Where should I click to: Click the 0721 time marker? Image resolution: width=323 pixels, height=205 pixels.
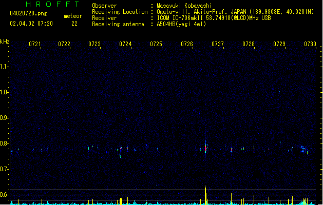35,44
